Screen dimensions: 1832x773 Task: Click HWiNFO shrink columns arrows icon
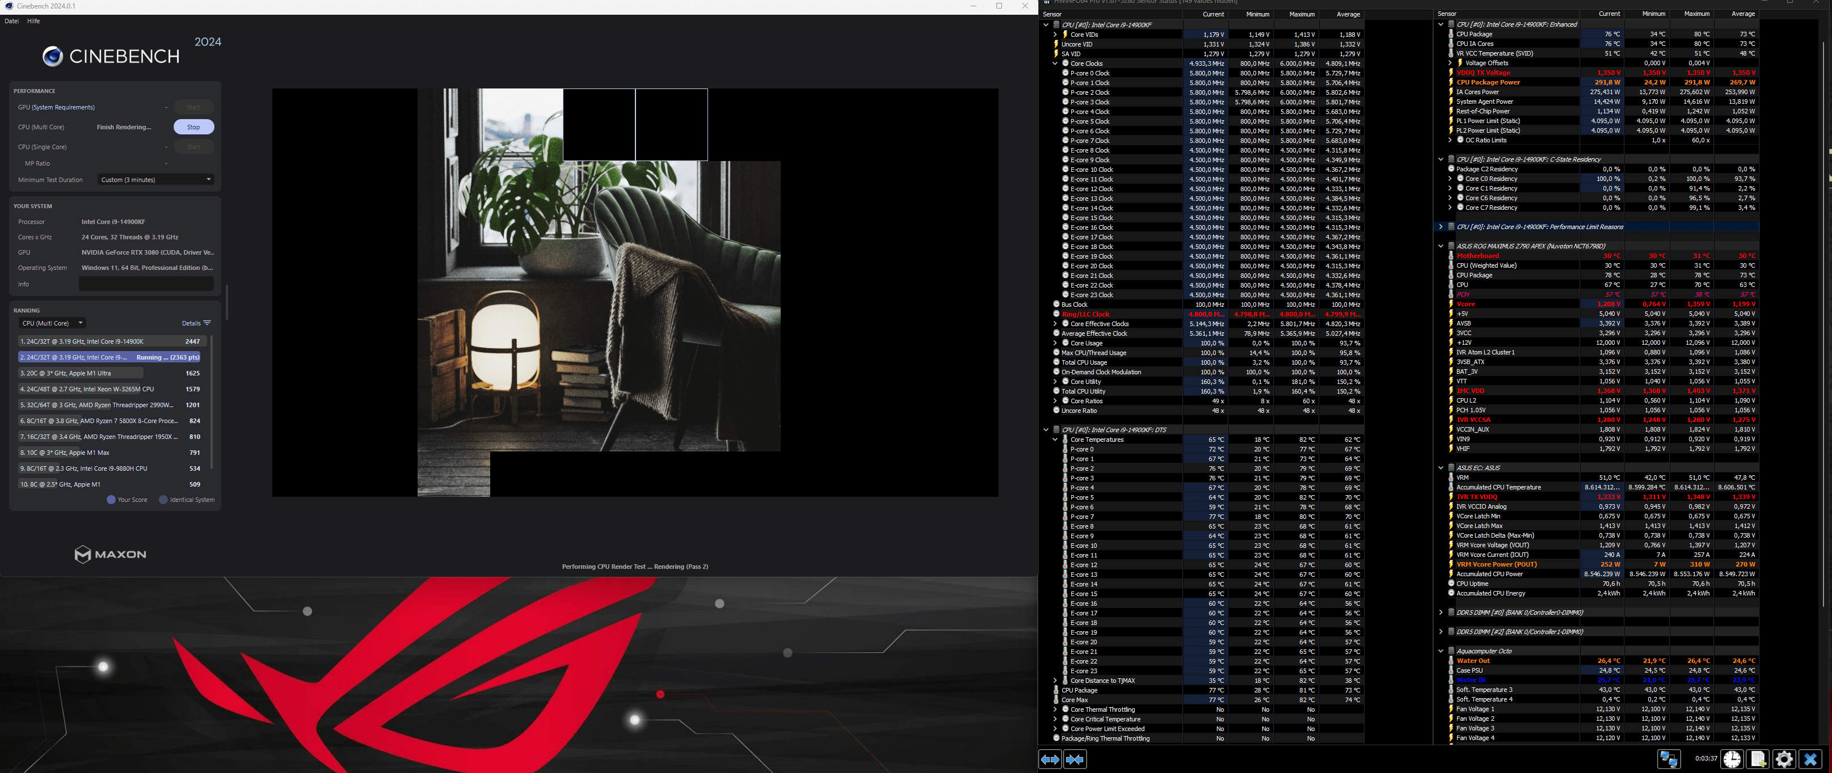(x=1075, y=759)
